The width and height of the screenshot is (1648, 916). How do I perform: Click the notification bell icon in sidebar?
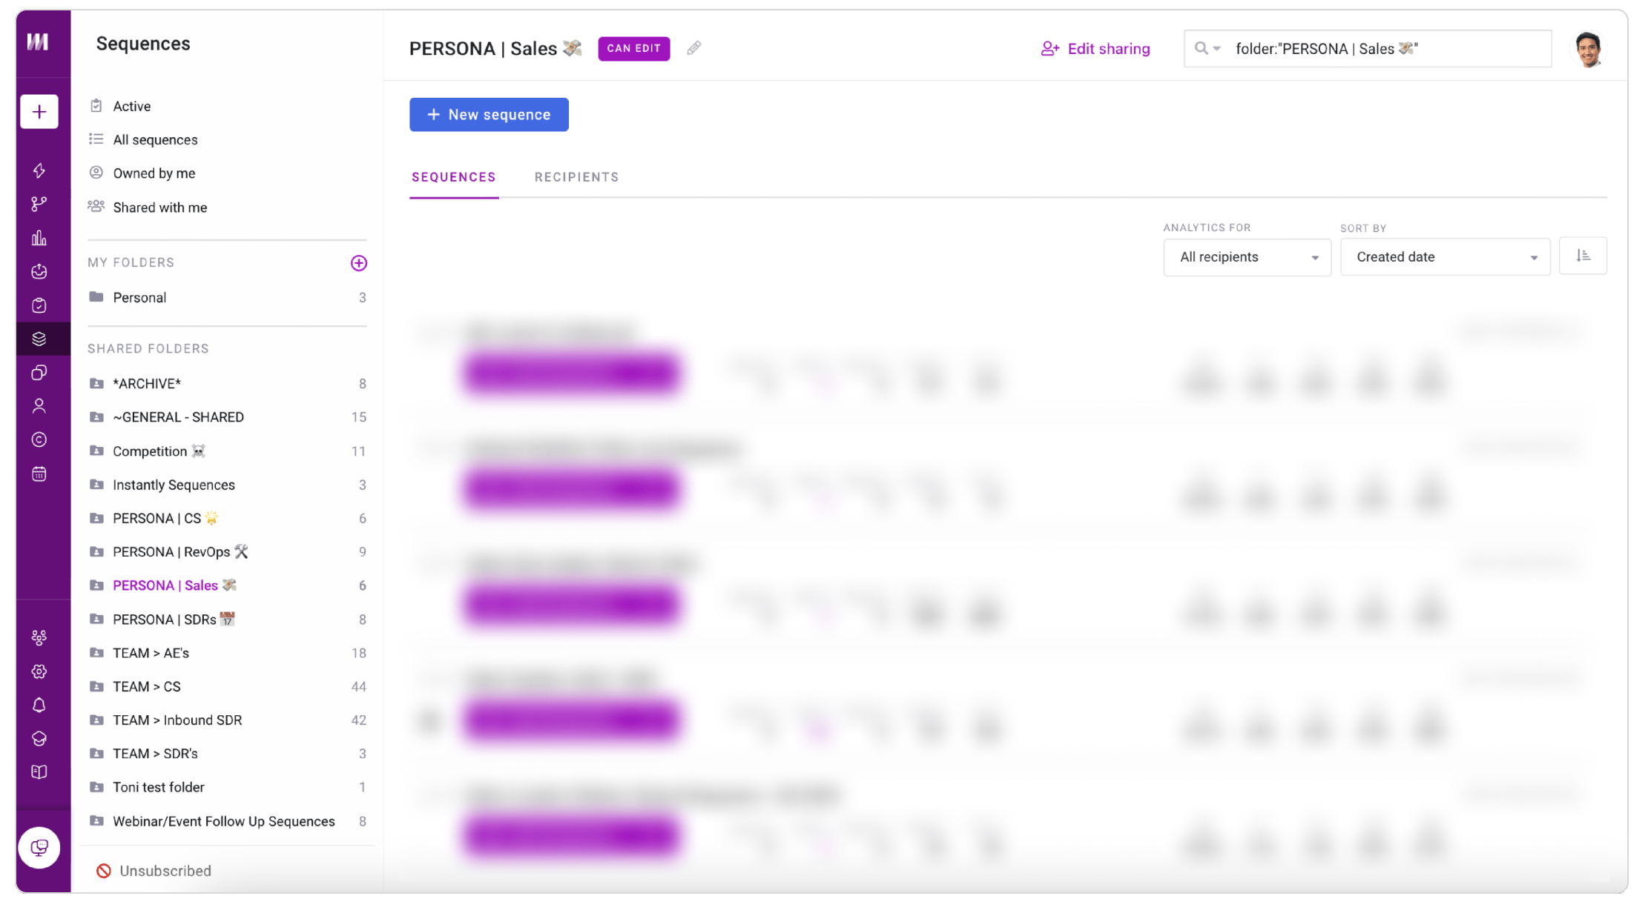point(37,705)
